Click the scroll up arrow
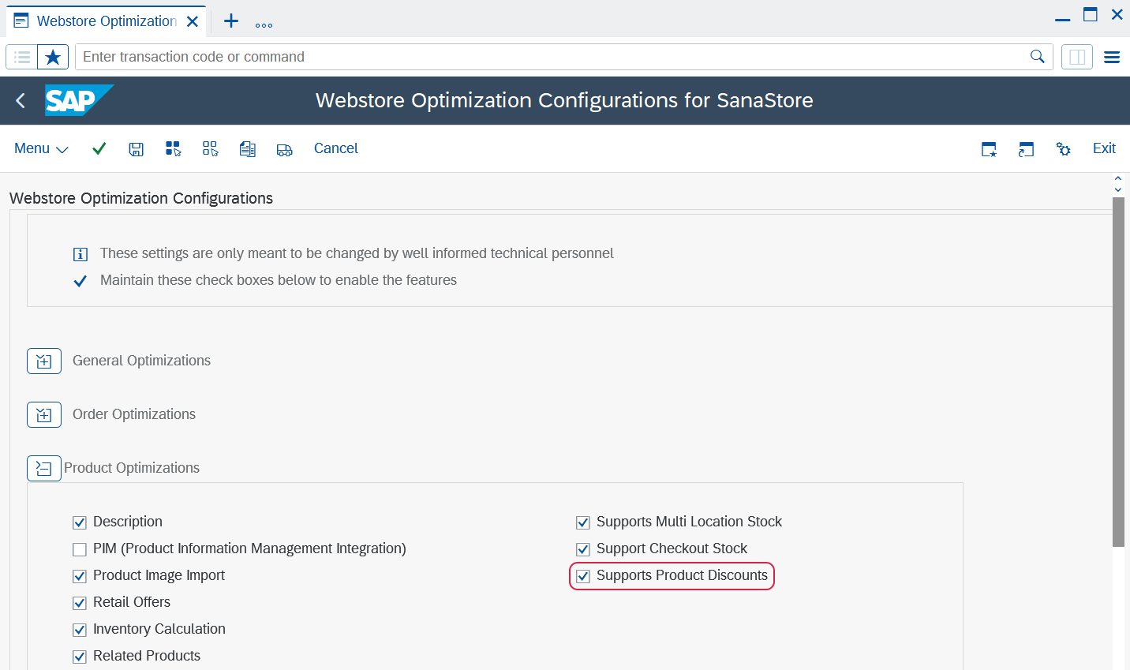Viewport: 1130px width, 670px height. click(x=1118, y=179)
